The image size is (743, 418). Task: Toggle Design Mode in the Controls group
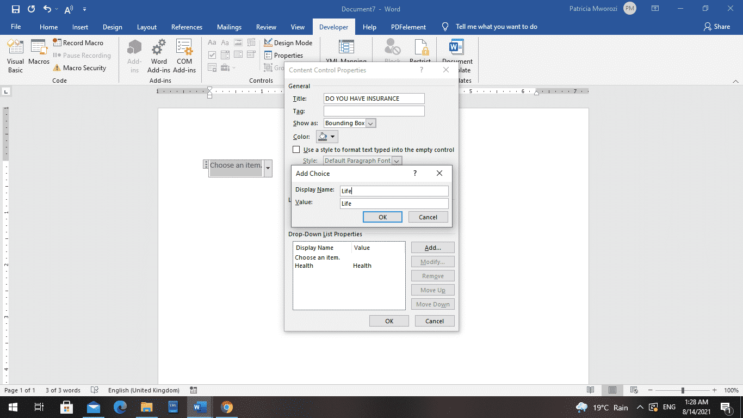pyautogui.click(x=288, y=42)
